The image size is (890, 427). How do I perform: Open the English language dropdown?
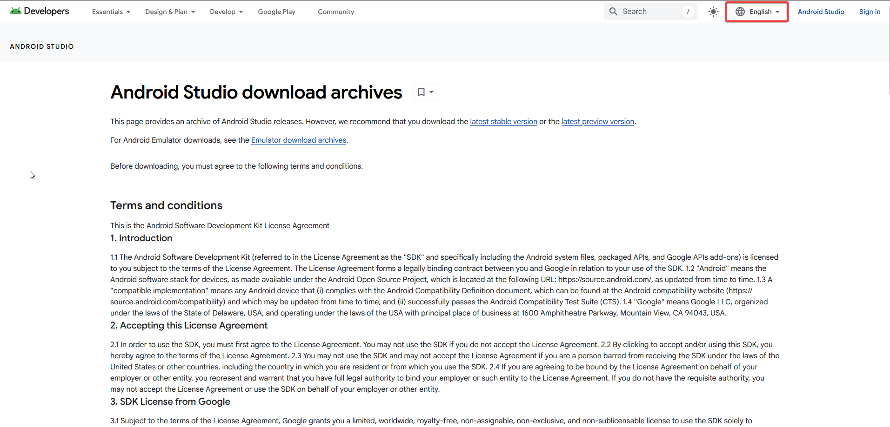click(757, 12)
